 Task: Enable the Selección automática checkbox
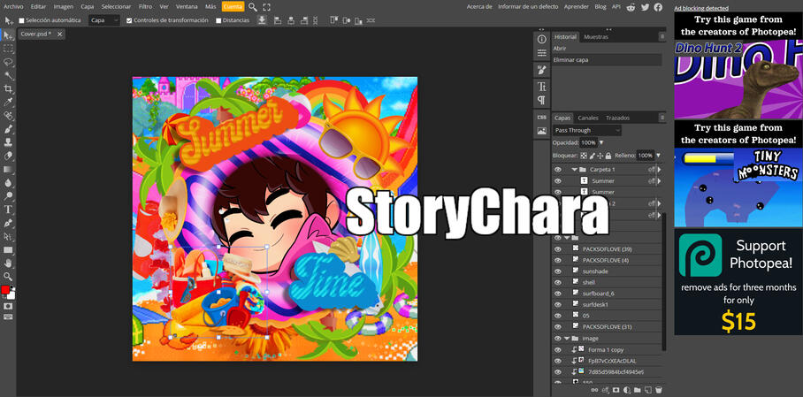22,20
